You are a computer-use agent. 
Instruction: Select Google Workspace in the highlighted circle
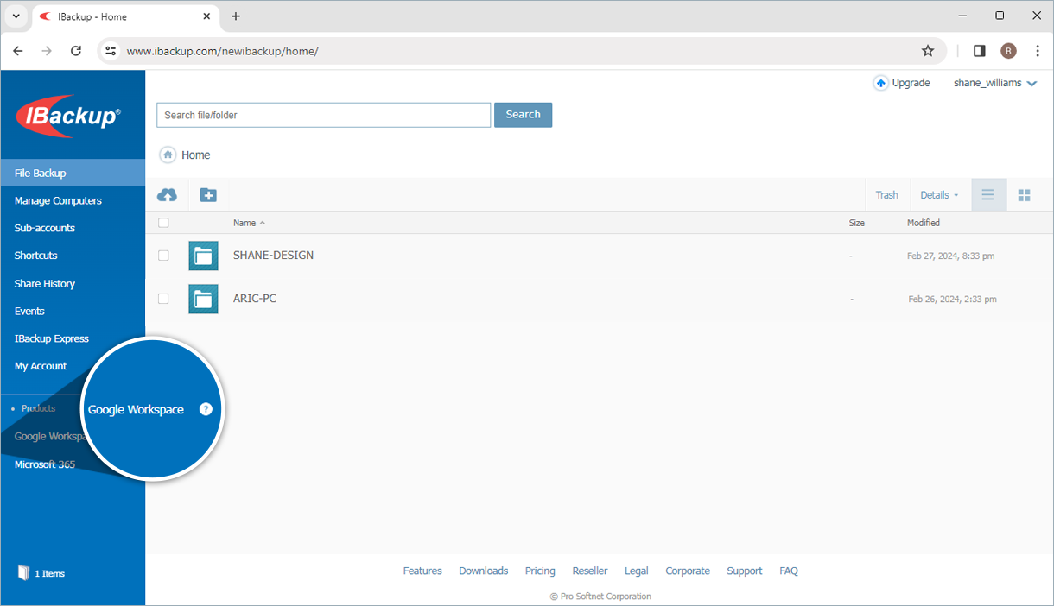(136, 409)
